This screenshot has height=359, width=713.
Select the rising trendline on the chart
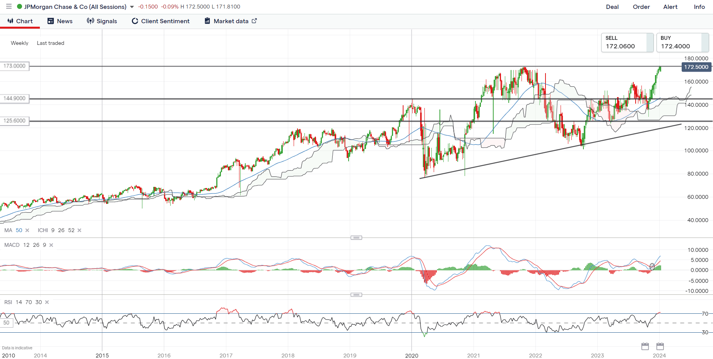pos(550,151)
